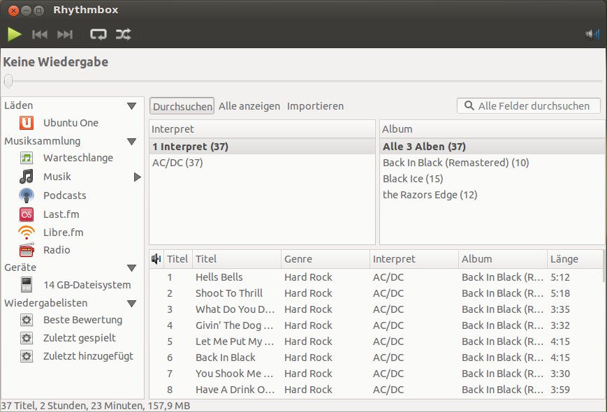Screen dimensions: 607x412
Task: Click Alle anzeigen
Action: pyautogui.click(x=249, y=106)
